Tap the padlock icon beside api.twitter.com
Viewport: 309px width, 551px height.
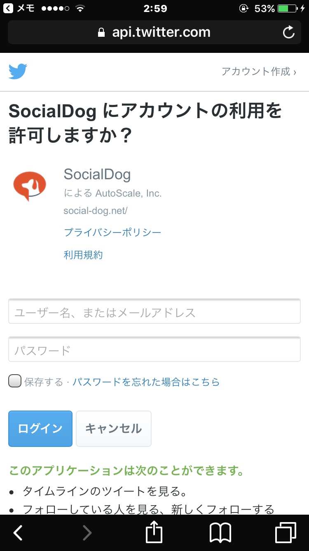101,33
